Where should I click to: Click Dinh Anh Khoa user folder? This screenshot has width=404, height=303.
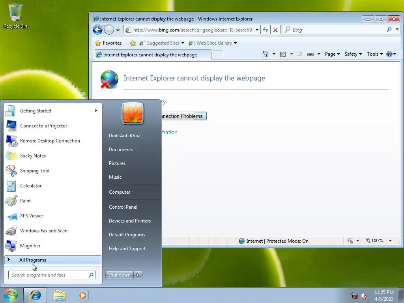[x=124, y=136]
